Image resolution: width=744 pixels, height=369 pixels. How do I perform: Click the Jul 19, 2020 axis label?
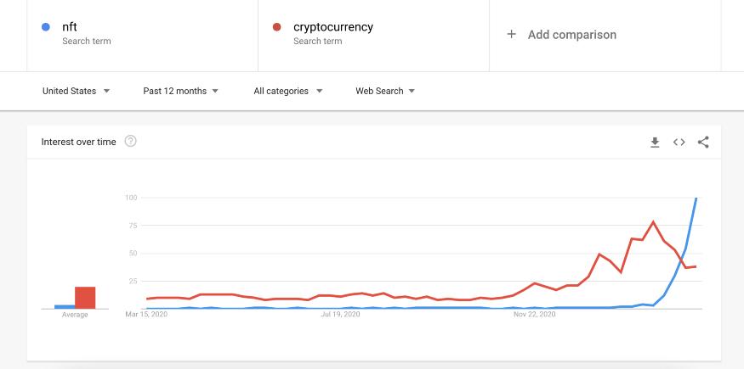point(340,315)
